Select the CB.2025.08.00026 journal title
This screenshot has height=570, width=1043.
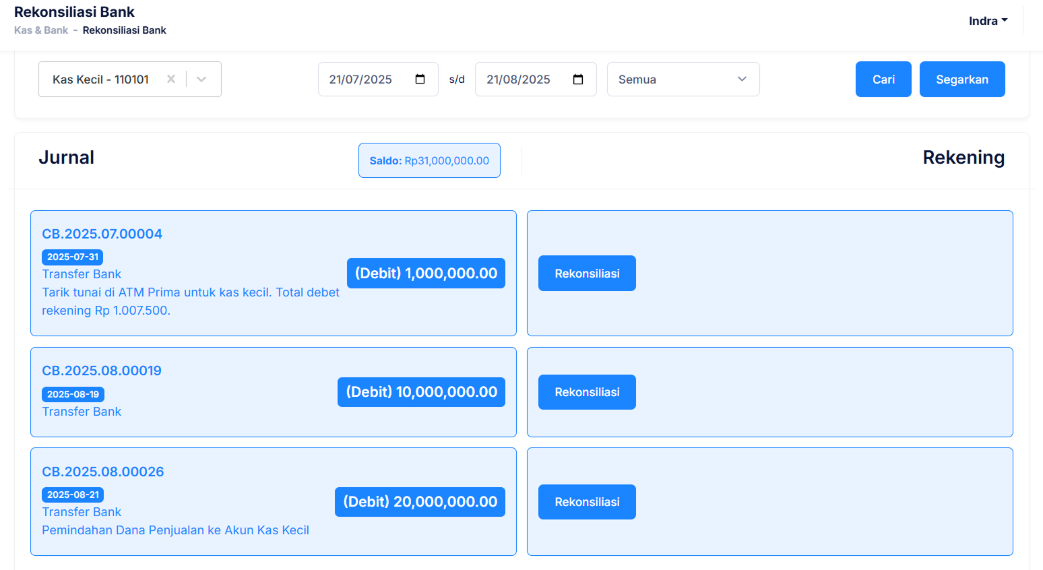point(103,472)
